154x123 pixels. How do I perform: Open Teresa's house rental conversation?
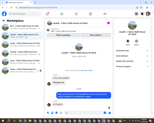tap(22, 70)
